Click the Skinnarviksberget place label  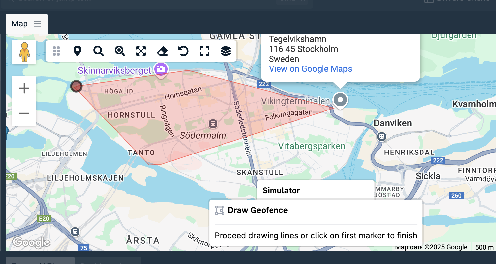(115, 70)
